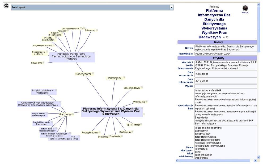Click the Identyfikator field
263x164 pixels.
coord(226,54)
